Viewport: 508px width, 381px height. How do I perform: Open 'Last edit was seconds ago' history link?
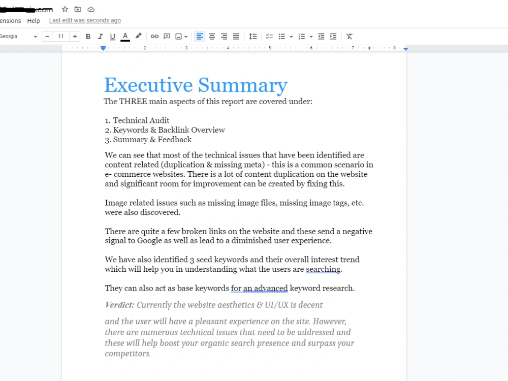pyautogui.click(x=85, y=20)
